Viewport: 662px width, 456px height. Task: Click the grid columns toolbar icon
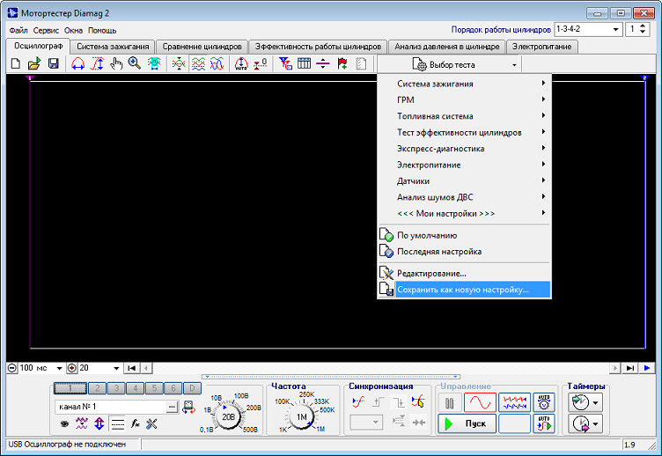[x=304, y=63]
